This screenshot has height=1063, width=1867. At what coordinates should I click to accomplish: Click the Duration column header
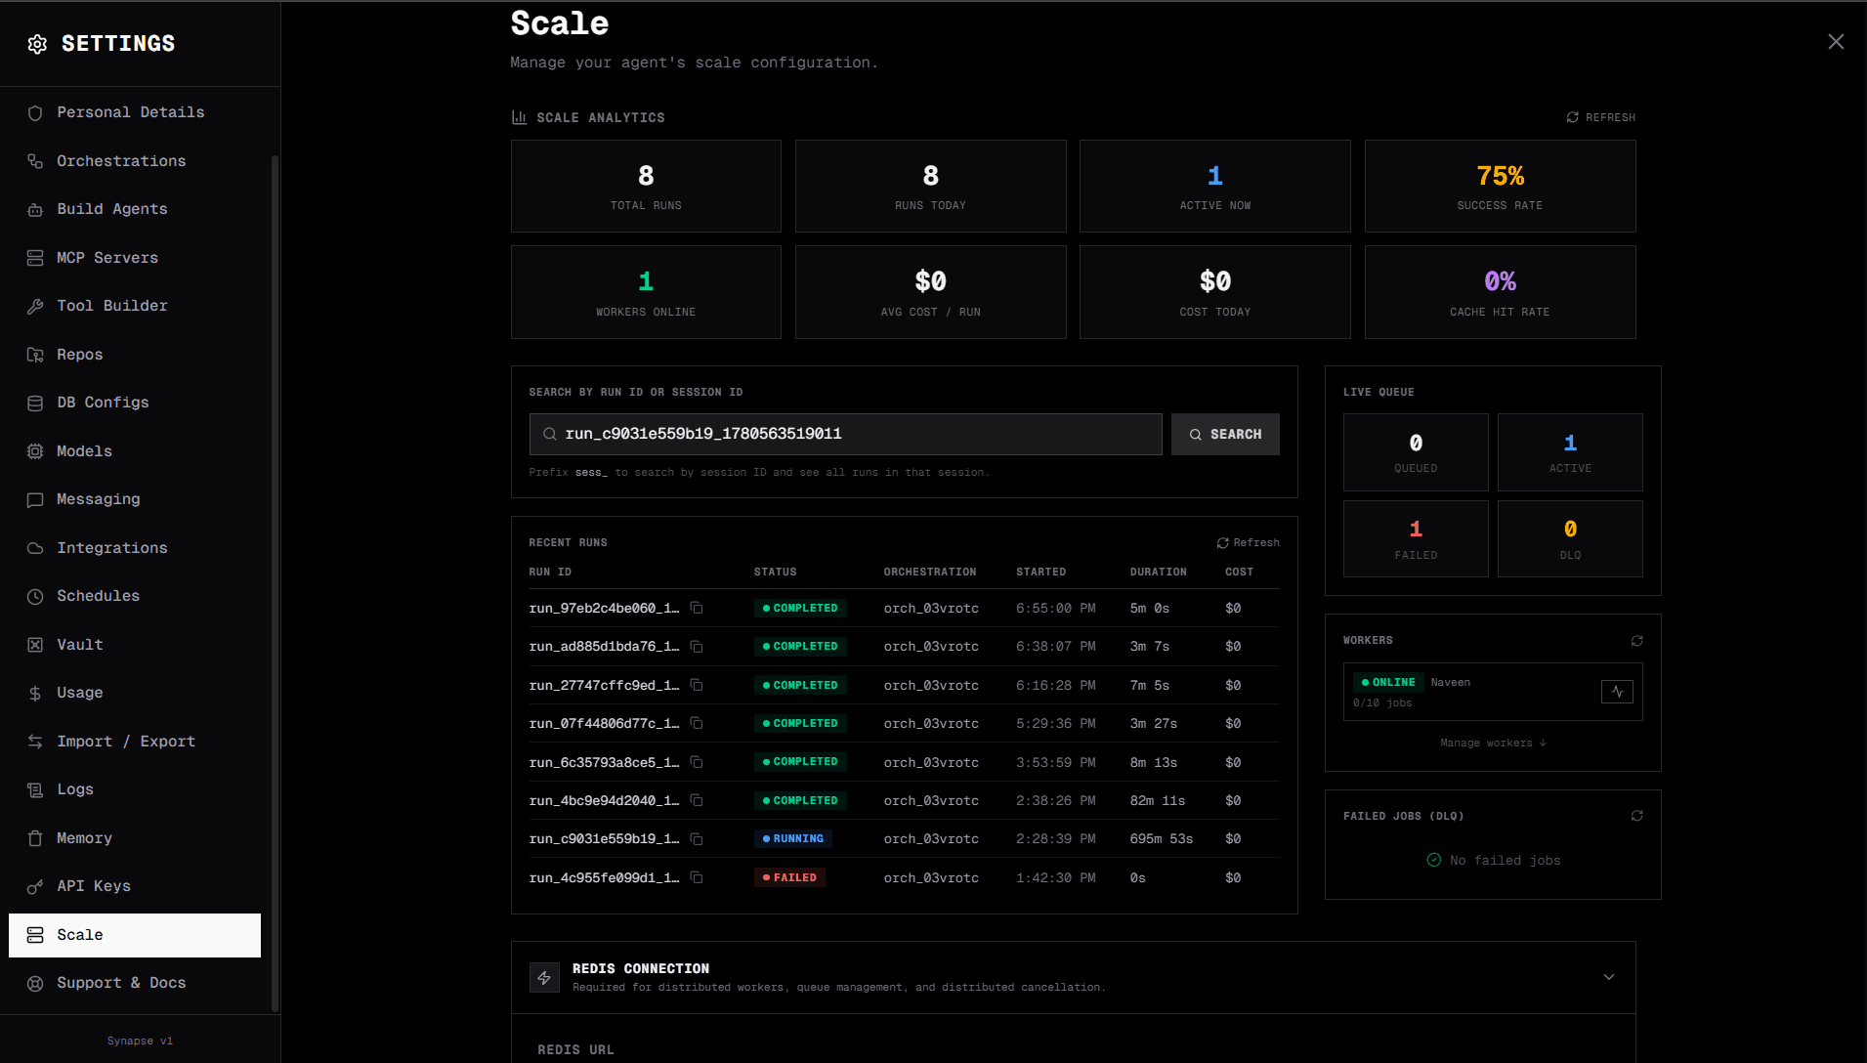pyautogui.click(x=1158, y=573)
